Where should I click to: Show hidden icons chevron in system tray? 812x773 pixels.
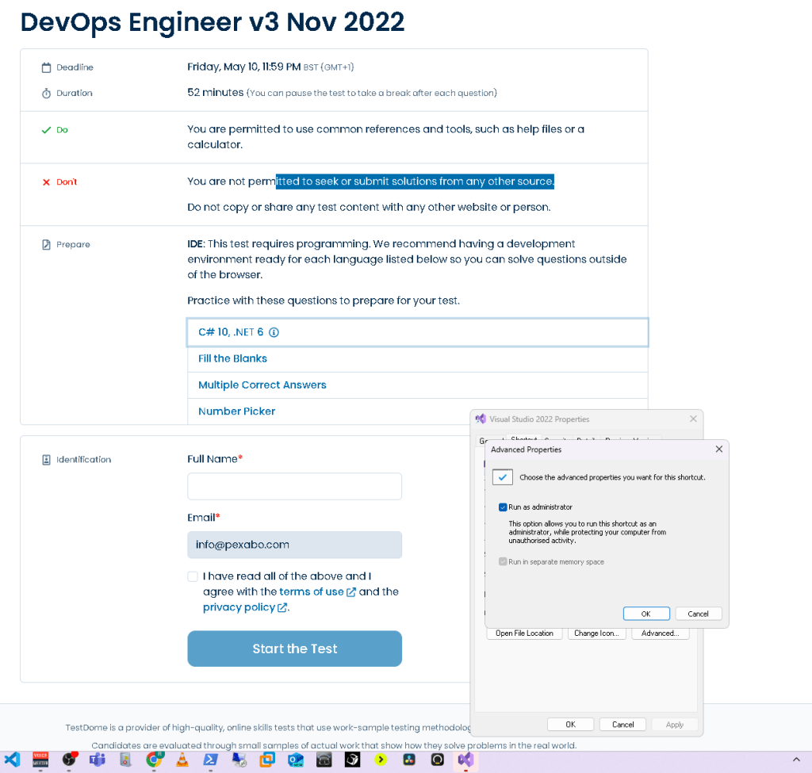[796, 760]
